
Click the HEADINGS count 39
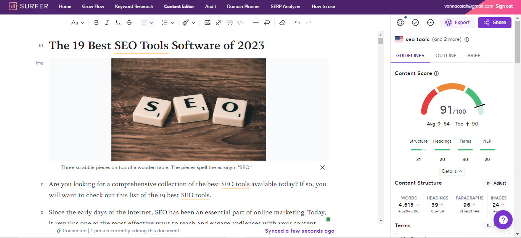[435, 205]
